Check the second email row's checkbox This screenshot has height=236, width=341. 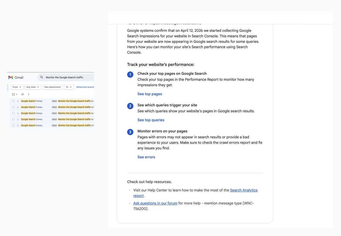tap(13, 107)
